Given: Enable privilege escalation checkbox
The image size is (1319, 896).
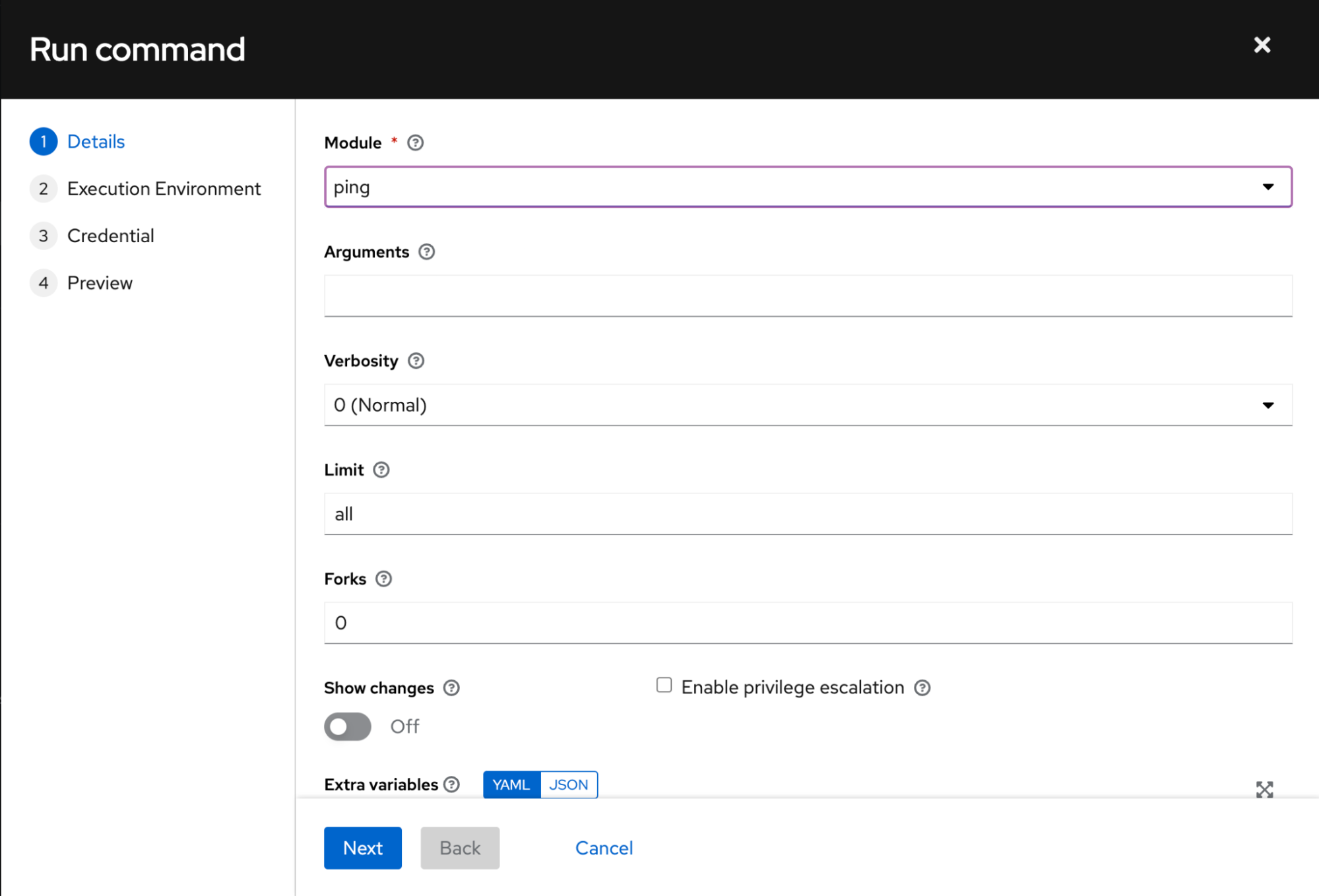Looking at the screenshot, I should [x=664, y=686].
